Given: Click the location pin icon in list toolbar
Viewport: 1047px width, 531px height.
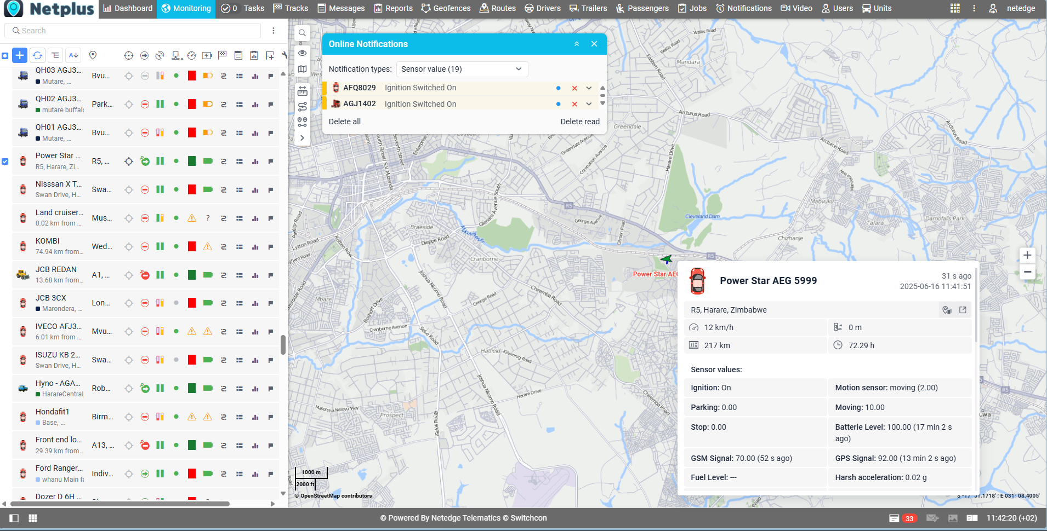Looking at the screenshot, I should (x=93, y=55).
